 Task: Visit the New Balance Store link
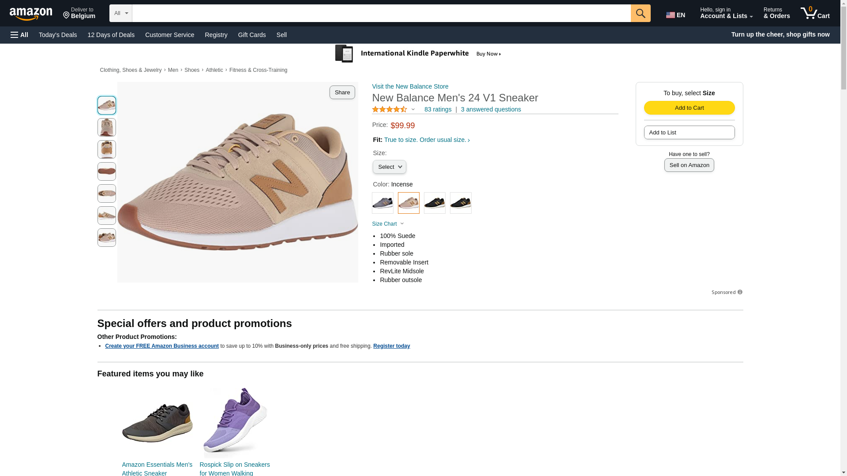[410, 86]
